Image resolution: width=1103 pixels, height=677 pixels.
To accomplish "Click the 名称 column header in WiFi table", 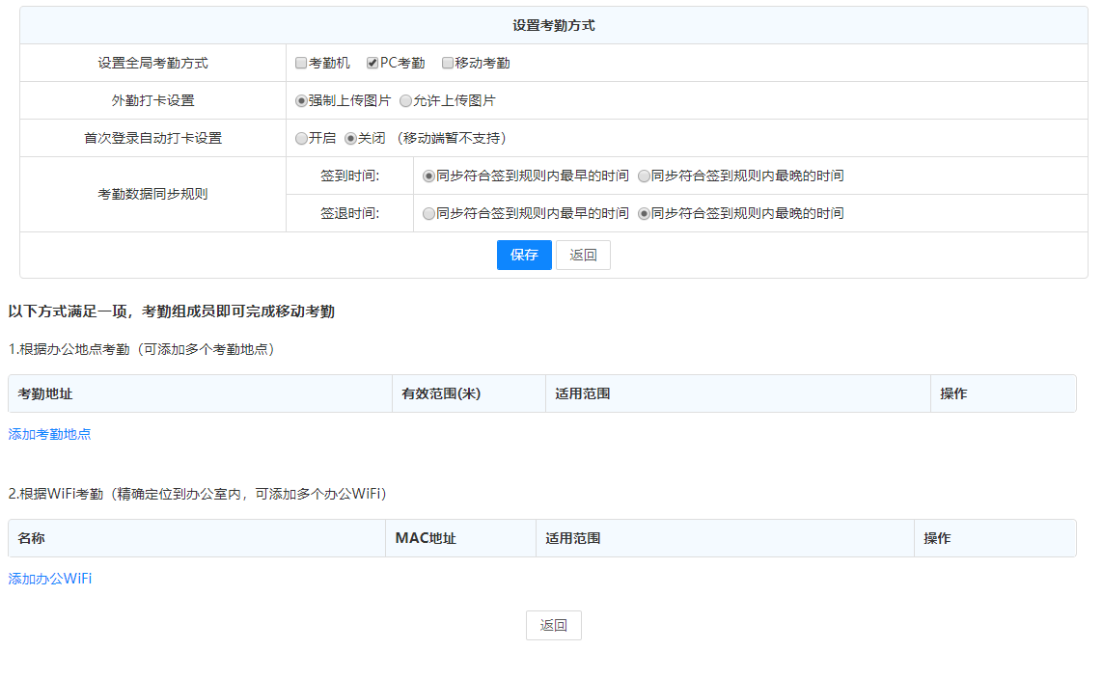I will click(32, 539).
